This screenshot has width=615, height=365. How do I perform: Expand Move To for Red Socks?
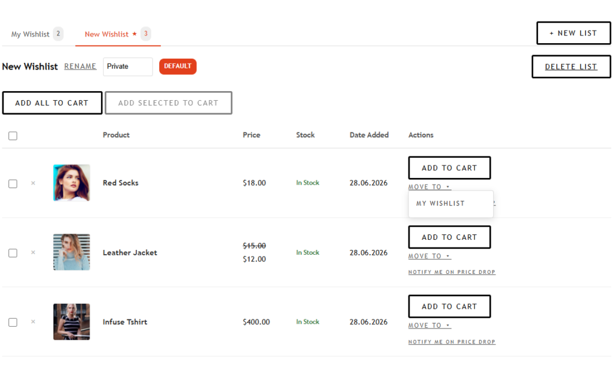(429, 187)
